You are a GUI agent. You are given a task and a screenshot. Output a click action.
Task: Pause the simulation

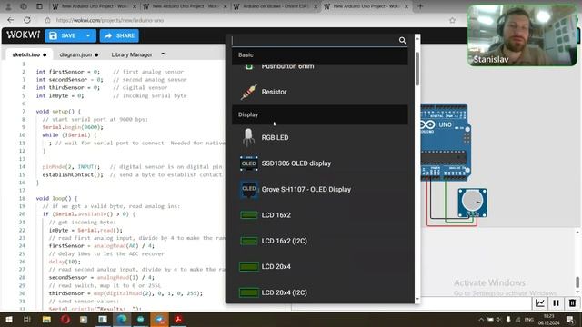tap(556, 303)
